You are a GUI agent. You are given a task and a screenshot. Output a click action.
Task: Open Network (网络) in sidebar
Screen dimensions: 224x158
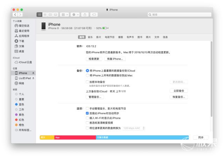coord(20,83)
